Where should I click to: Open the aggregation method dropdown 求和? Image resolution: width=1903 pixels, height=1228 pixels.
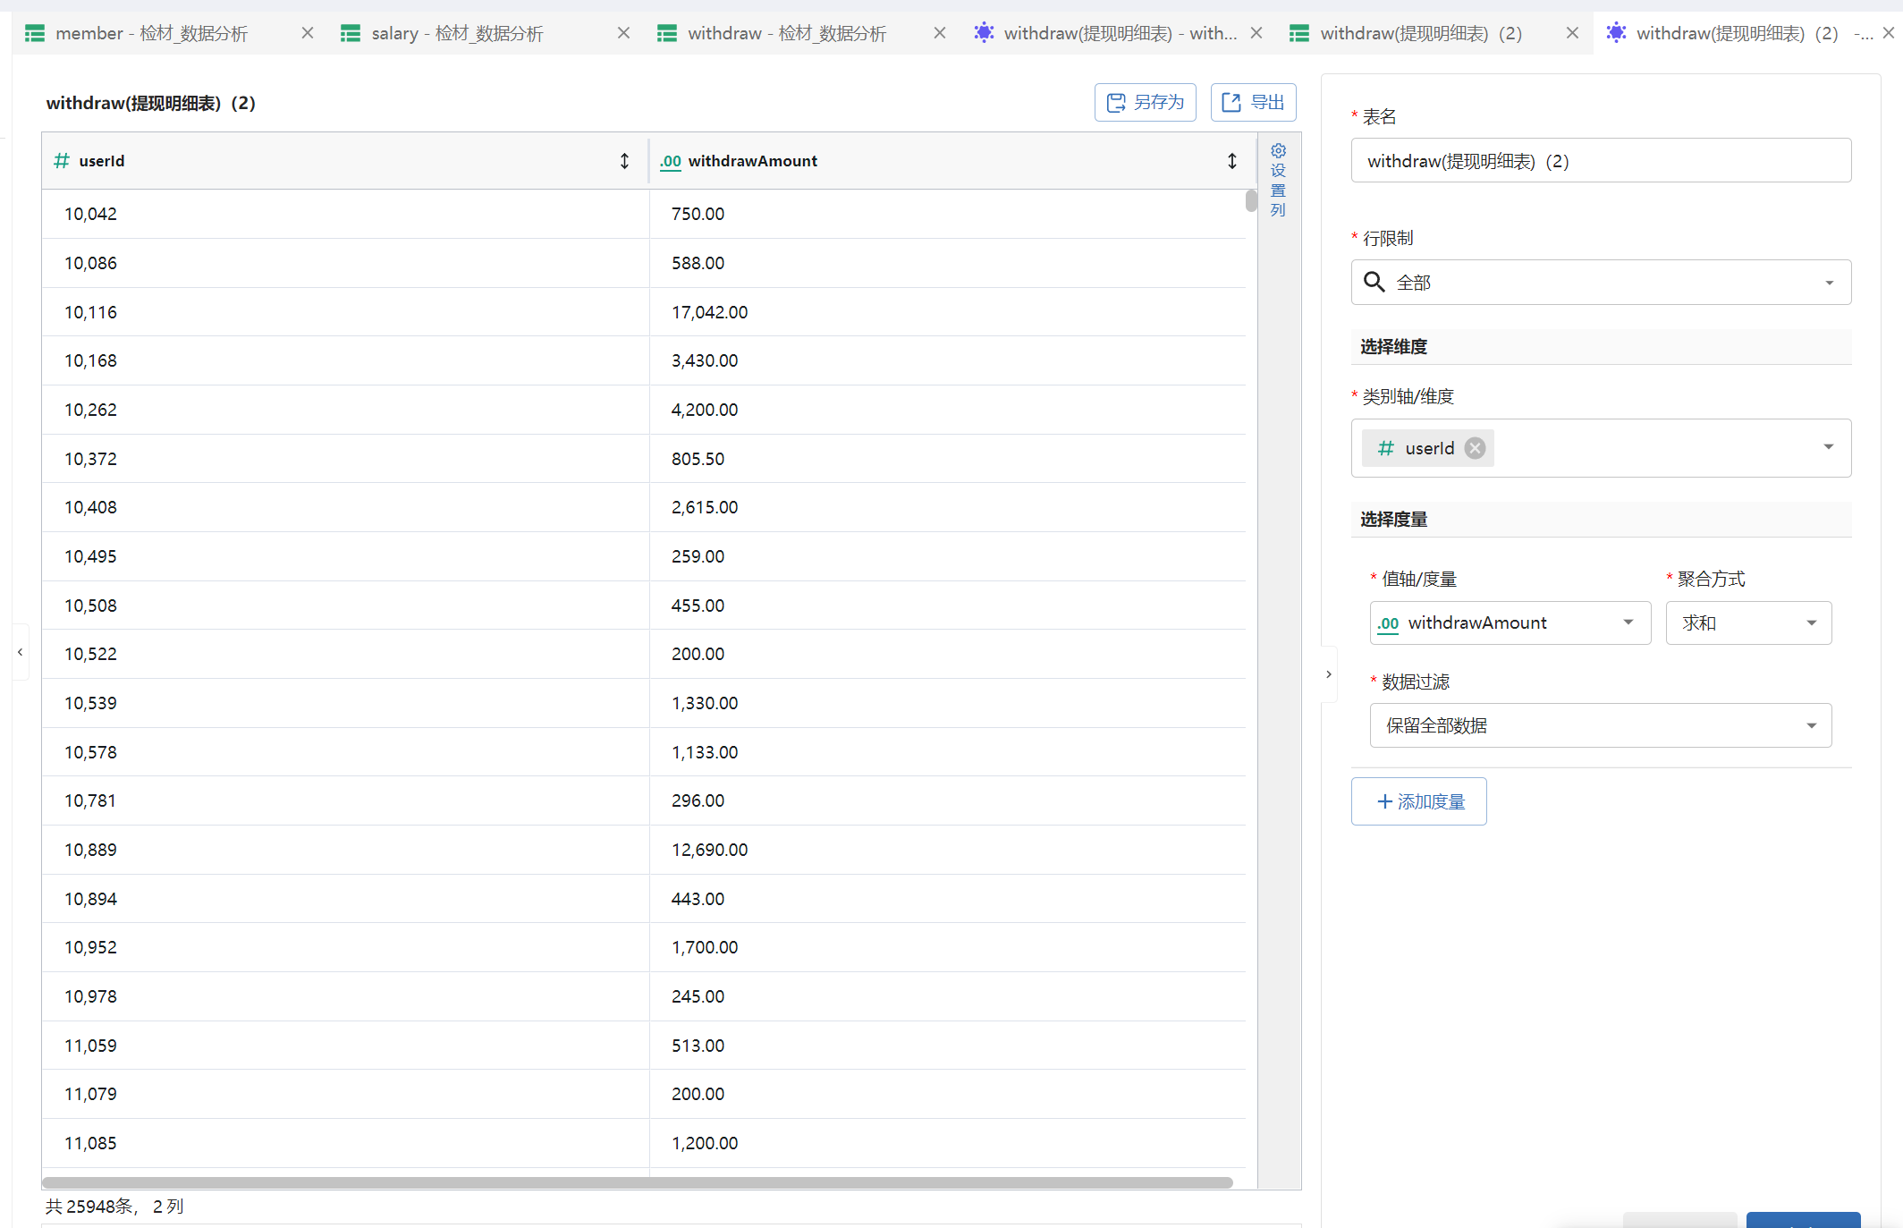[x=1748, y=622]
